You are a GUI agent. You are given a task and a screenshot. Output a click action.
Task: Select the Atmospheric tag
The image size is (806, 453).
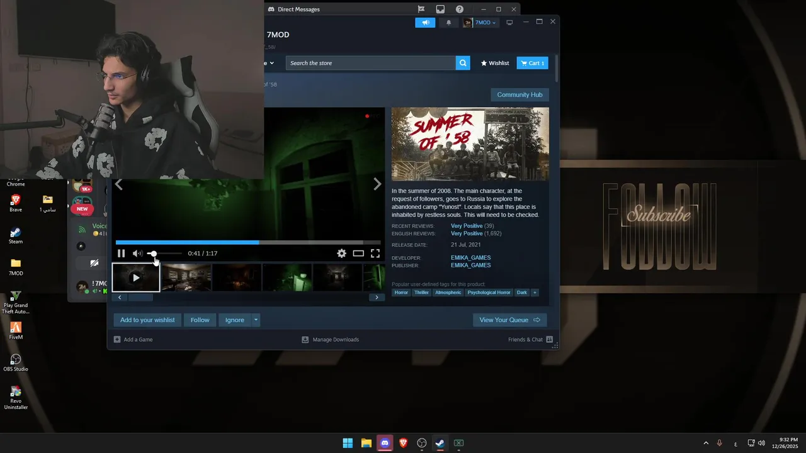pyautogui.click(x=448, y=293)
